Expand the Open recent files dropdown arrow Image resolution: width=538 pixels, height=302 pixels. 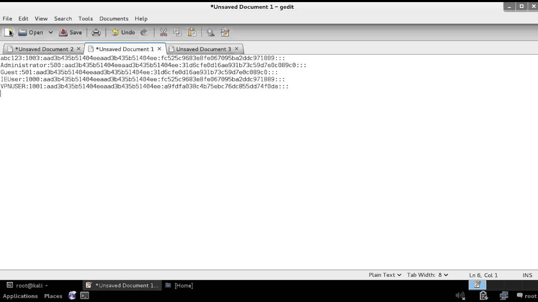coord(50,32)
